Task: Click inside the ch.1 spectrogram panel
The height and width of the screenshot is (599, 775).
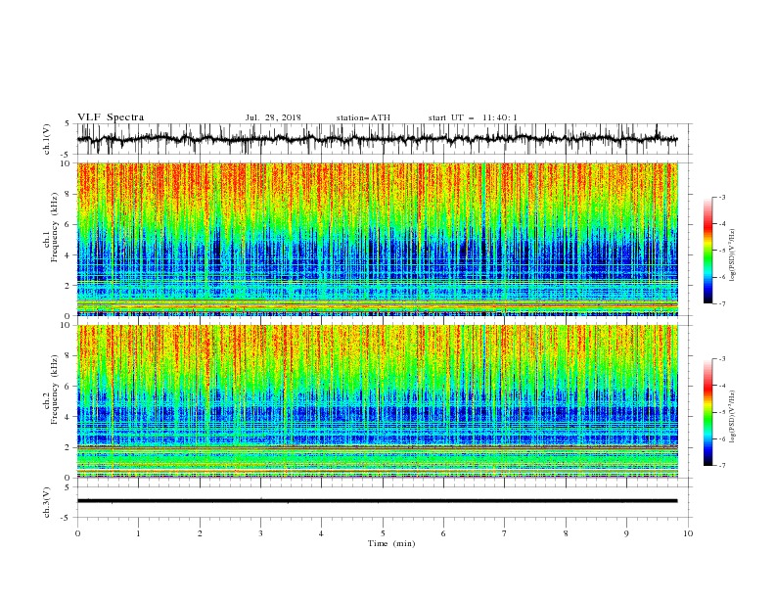Action: tap(378, 239)
